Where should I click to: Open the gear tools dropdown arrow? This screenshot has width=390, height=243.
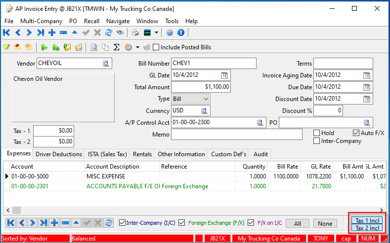click(x=137, y=47)
